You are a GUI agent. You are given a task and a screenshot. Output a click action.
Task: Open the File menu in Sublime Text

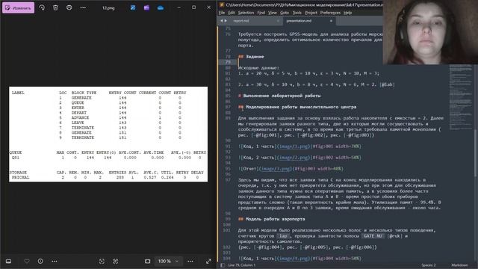click(x=222, y=13)
